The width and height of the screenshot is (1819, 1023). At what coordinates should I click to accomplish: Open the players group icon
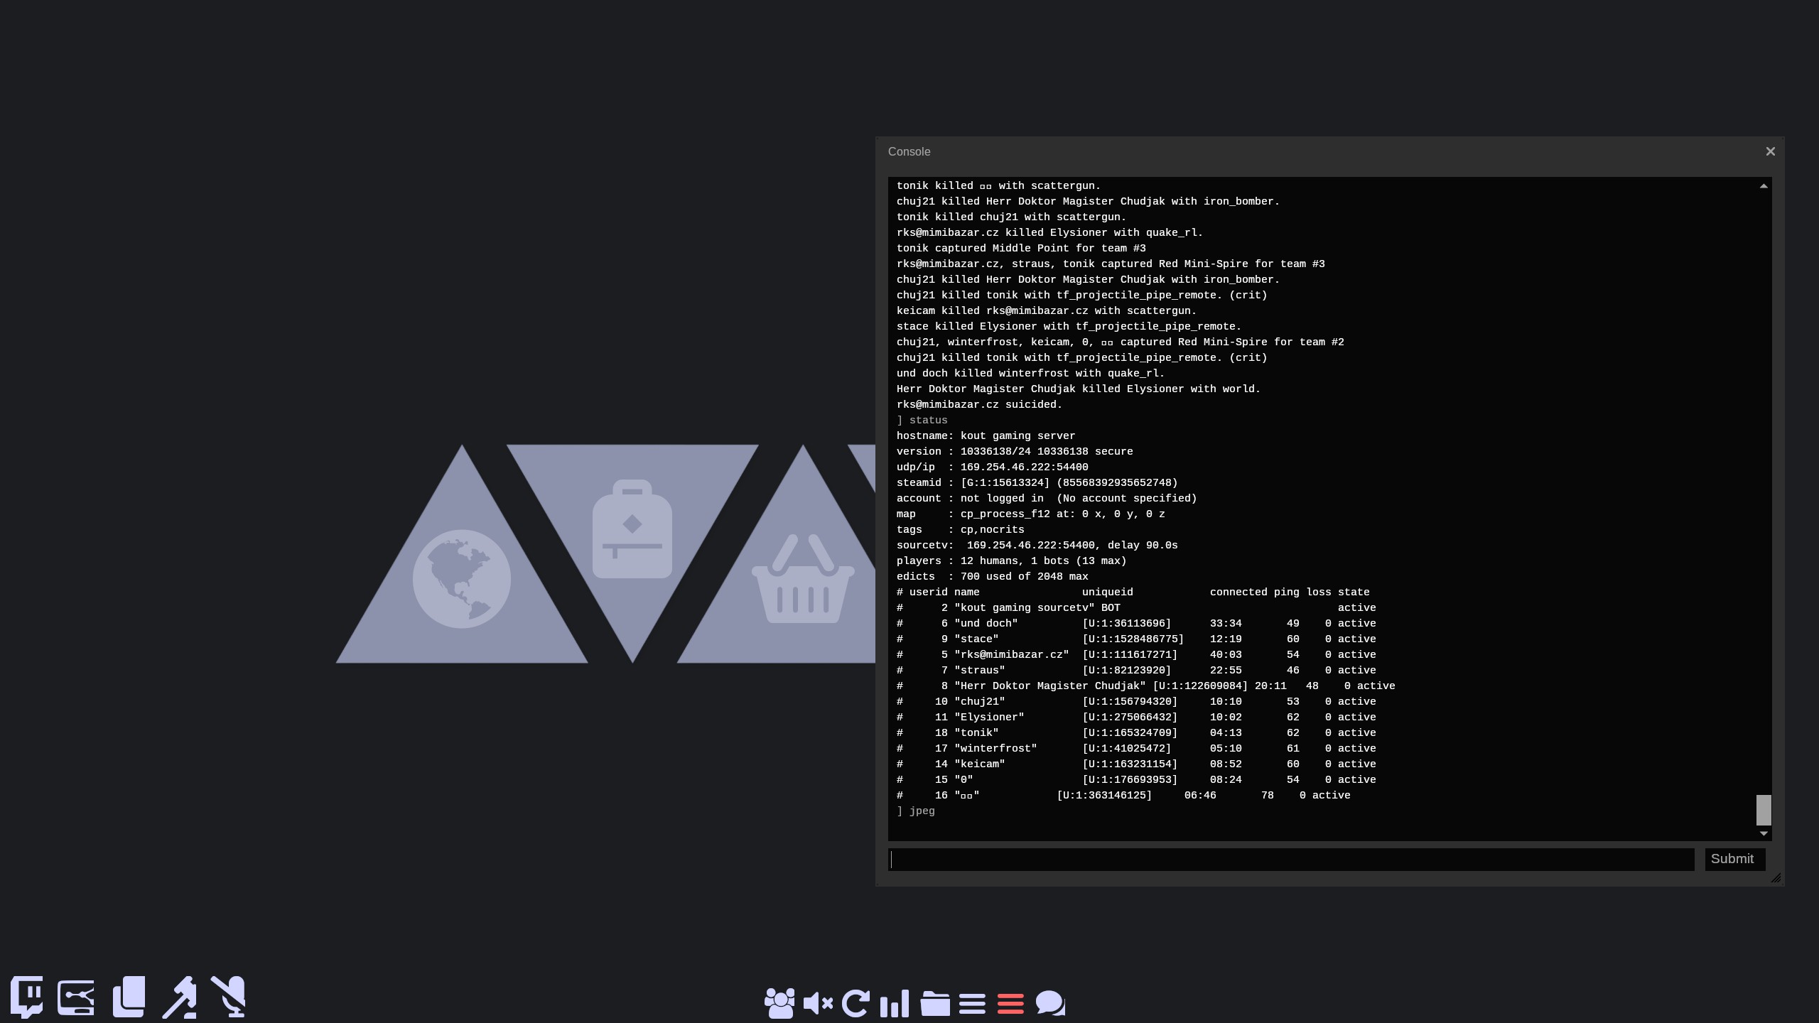779,1003
